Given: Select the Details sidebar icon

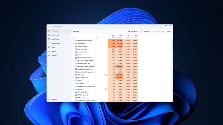Looking at the screenshot, I should 49,51.
